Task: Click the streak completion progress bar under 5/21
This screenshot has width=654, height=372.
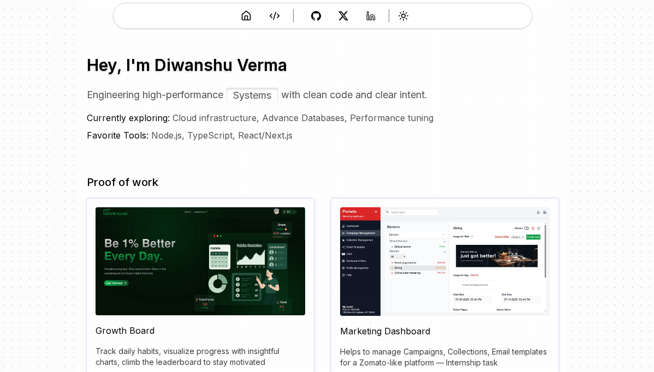Action: [x=278, y=237]
